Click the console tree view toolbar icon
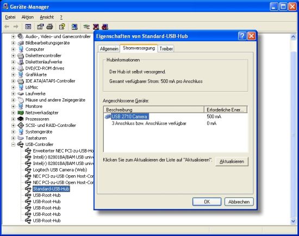Image resolution: width=299 pixels, height=236 pixels. pyautogui.click(x=28, y=27)
